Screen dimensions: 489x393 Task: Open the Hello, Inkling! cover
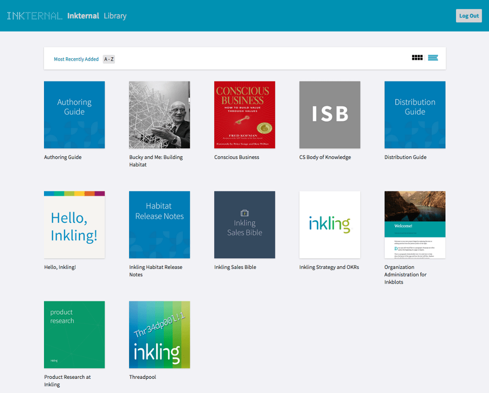click(x=74, y=225)
